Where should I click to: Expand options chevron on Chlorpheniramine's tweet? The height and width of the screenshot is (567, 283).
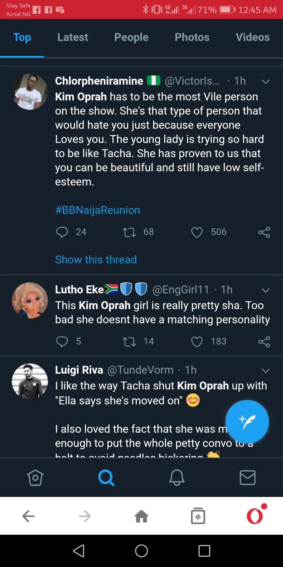[x=266, y=82]
